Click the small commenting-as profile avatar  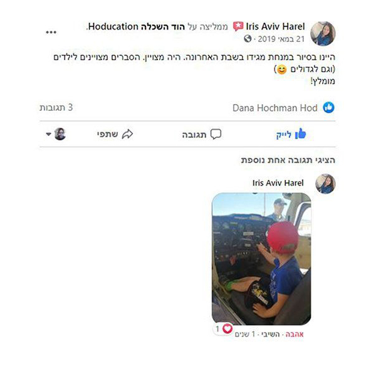60,134
